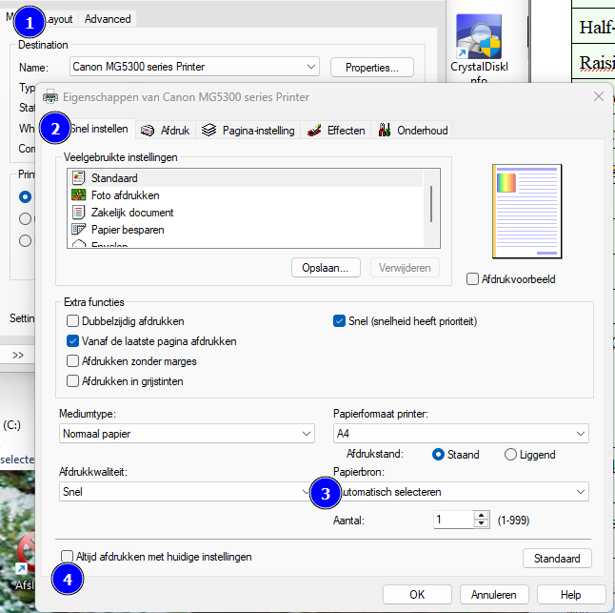Screen dimensions: 615x613
Task: Open the Papierbron dropdown
Action: point(461,492)
